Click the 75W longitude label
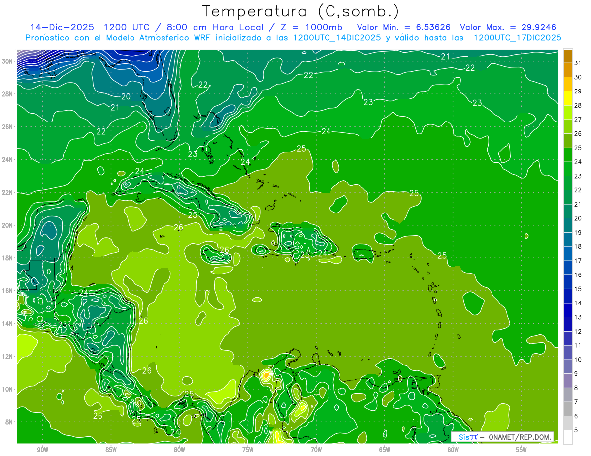Viewport: 591px width, 456px height. (248, 450)
